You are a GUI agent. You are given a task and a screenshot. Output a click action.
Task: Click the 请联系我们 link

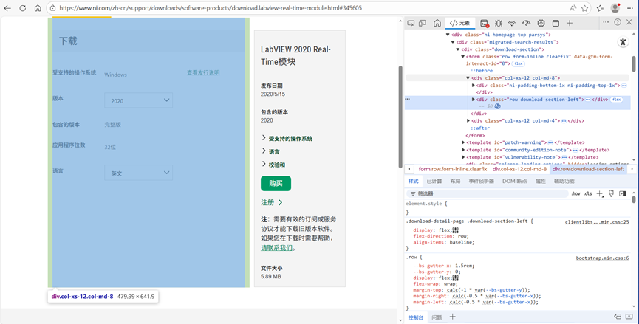(x=277, y=247)
